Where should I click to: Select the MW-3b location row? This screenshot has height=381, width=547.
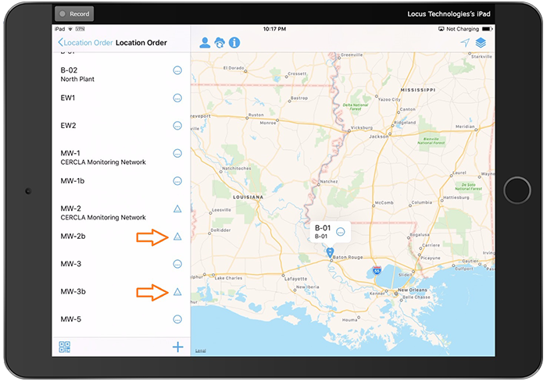(121, 296)
